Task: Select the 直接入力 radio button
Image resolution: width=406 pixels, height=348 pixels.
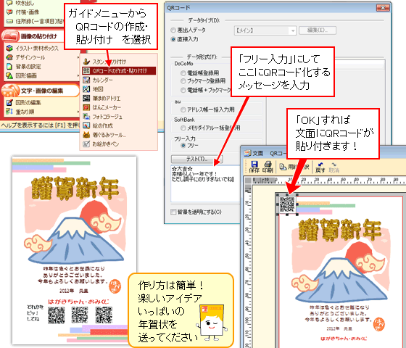Action: [173, 39]
